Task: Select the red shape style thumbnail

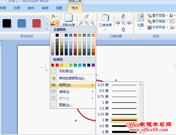Action: click(x=36, y=24)
